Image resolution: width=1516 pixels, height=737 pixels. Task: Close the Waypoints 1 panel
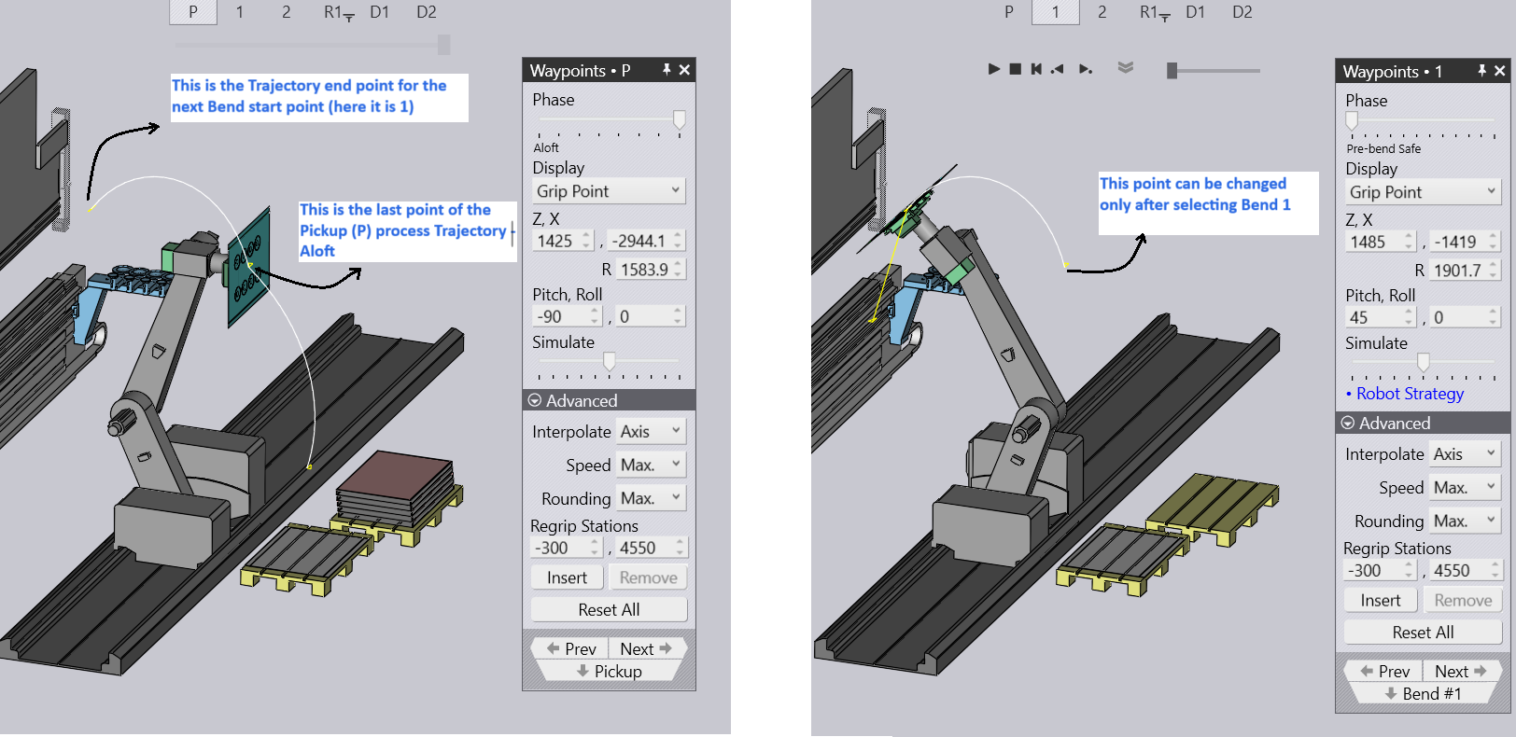(x=1499, y=71)
